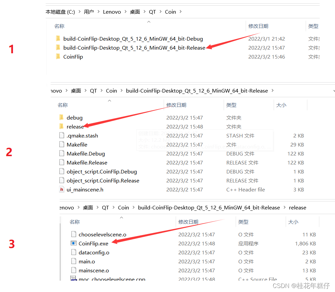Expand chevron after 用户 in first breadcrumb
Screen dimensions: 335x292
pyautogui.click(x=98, y=12)
